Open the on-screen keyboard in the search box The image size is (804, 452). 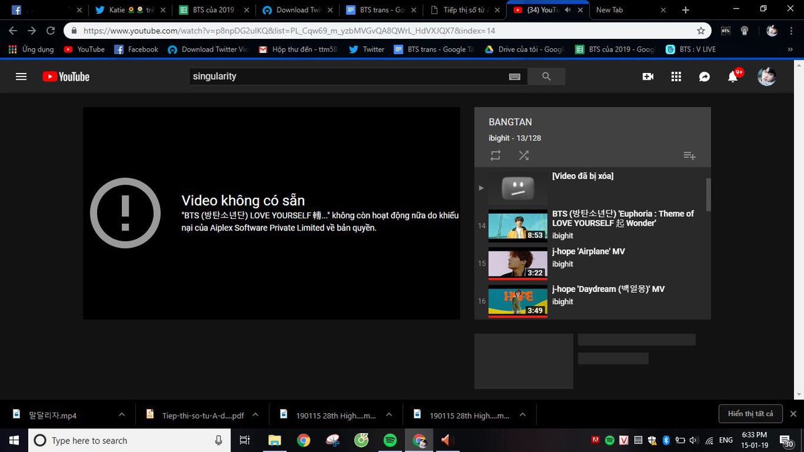515,77
